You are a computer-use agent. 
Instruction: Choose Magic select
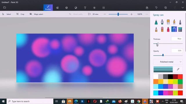click(x=36, y=14)
